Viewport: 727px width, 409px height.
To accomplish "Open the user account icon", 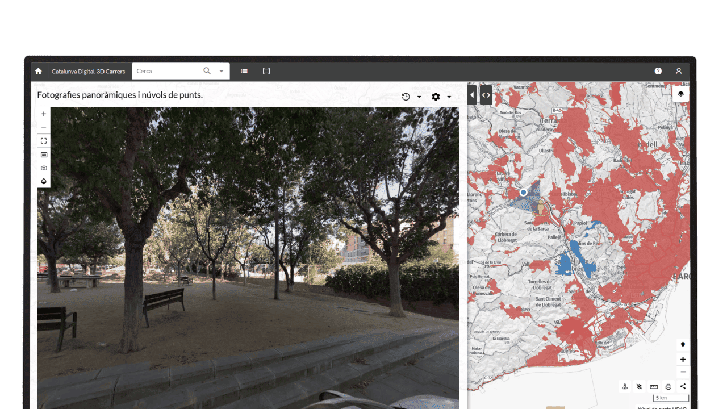I will point(679,71).
